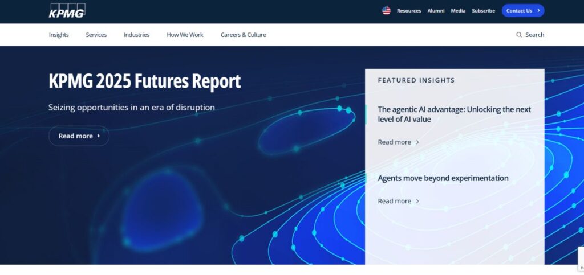Image resolution: width=584 pixels, height=275 pixels.
Task: Open Agents move beyond experimentation headline
Action: (x=443, y=178)
